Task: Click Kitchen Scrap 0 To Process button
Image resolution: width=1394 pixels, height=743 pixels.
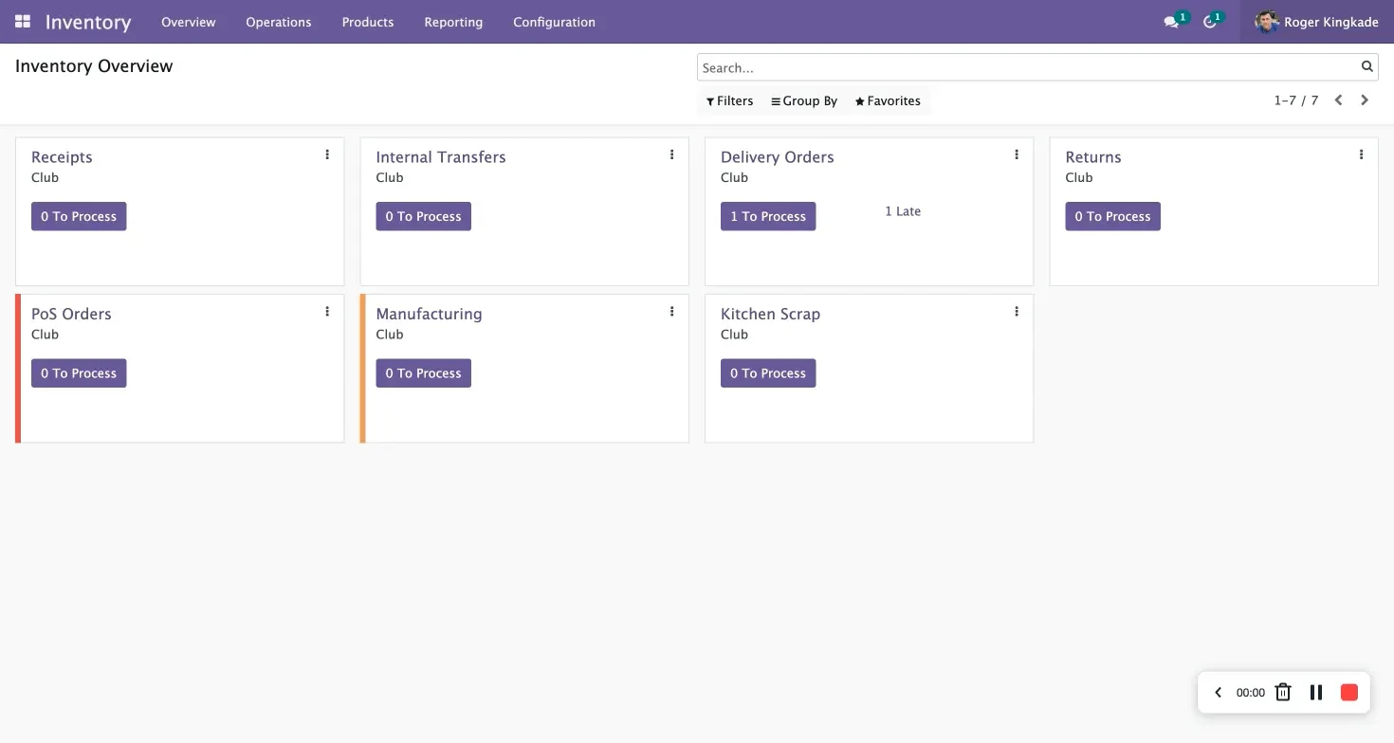Action: [x=768, y=373]
